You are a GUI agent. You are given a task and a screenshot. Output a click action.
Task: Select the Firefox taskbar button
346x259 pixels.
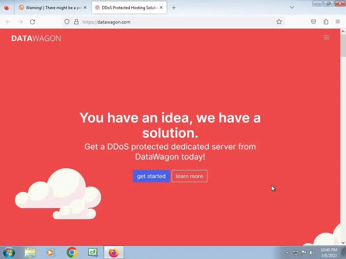coord(114,253)
